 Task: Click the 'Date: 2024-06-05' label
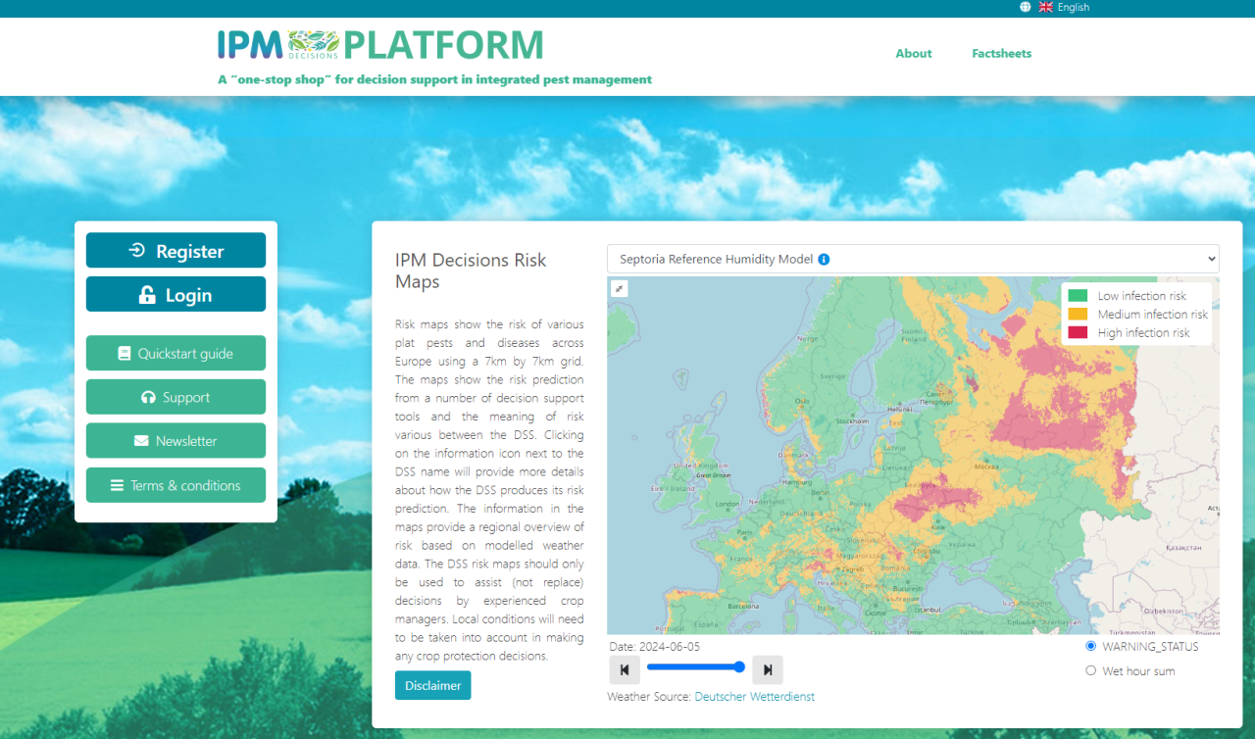[x=655, y=647]
